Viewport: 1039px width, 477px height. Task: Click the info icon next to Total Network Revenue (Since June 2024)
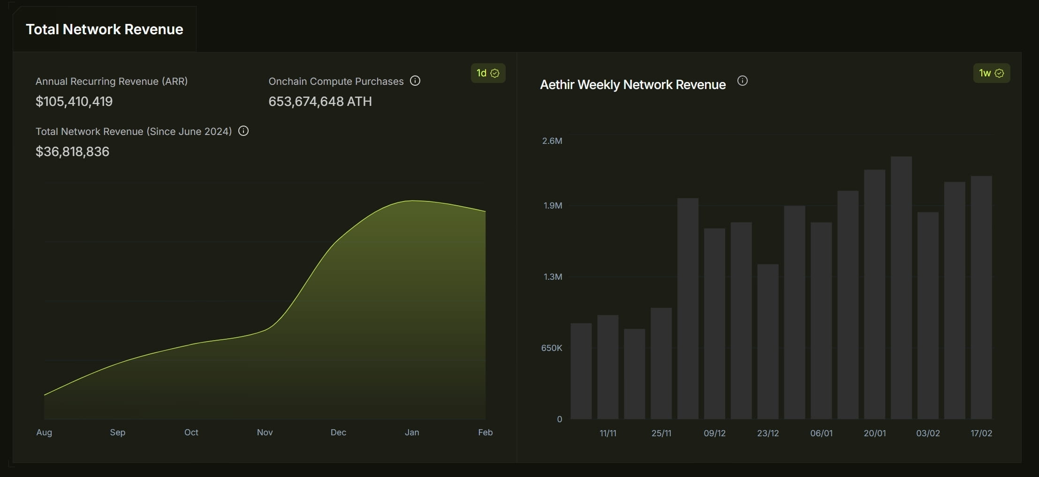coord(243,131)
